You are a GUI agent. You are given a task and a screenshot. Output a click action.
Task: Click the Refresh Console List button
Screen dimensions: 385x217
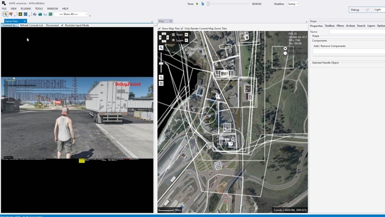click(x=32, y=25)
